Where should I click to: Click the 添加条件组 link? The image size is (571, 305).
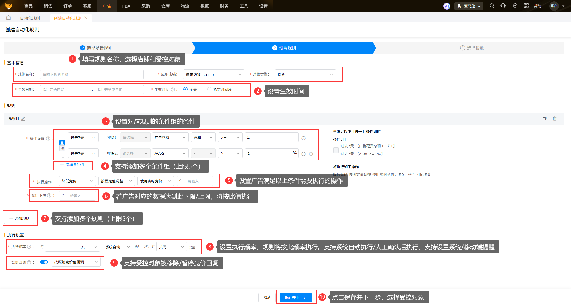72,165
